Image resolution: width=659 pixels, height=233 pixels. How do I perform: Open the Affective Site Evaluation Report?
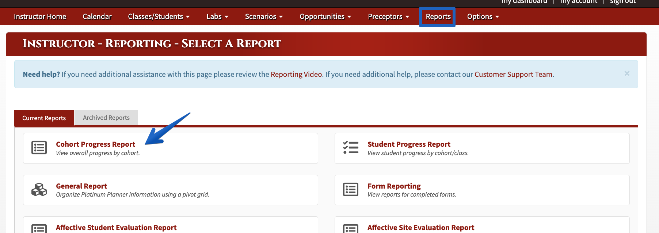(x=421, y=228)
